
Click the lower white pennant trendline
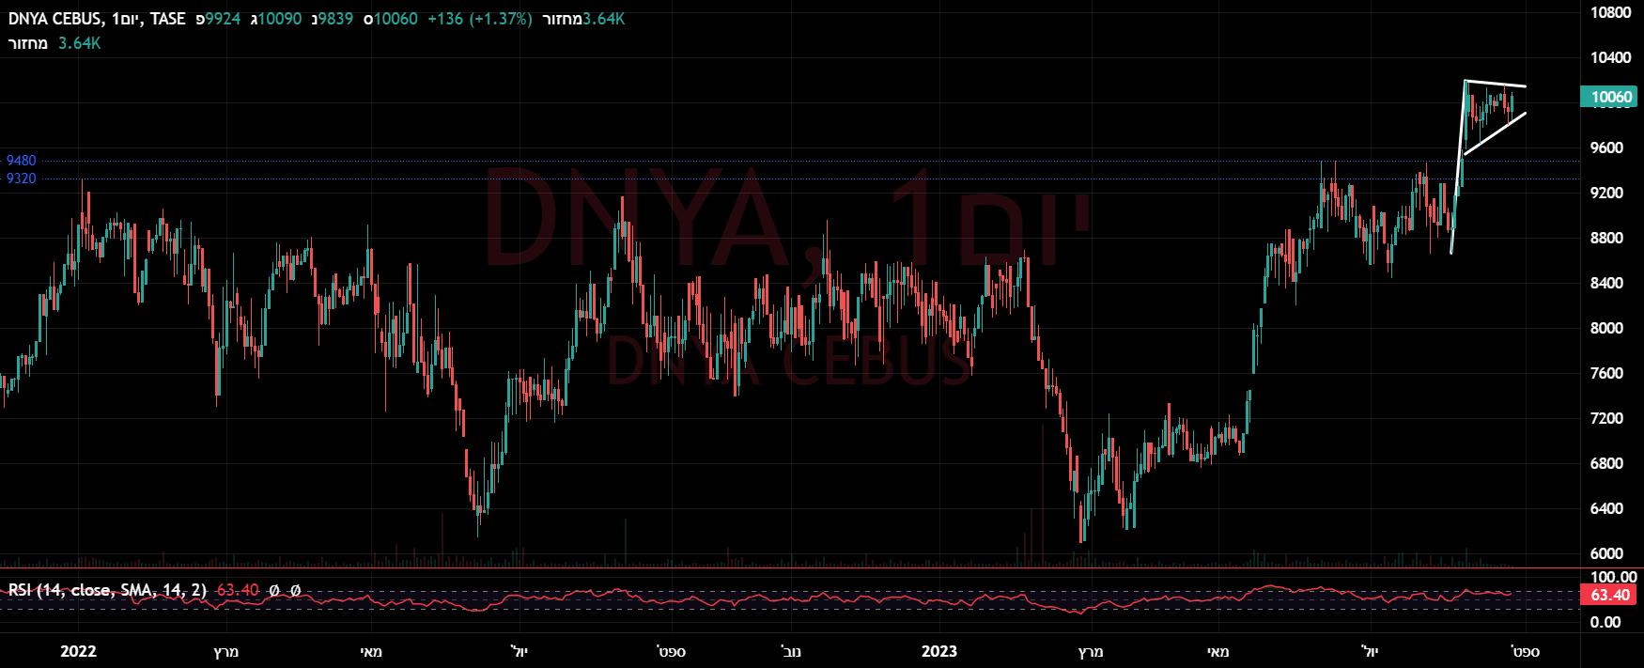tap(1495, 134)
